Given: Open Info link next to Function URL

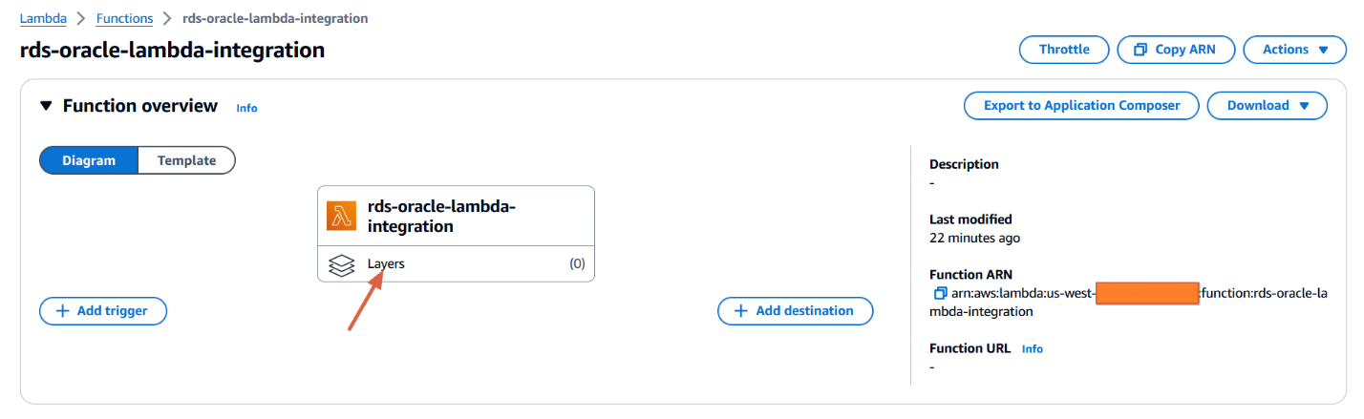Looking at the screenshot, I should (1033, 348).
